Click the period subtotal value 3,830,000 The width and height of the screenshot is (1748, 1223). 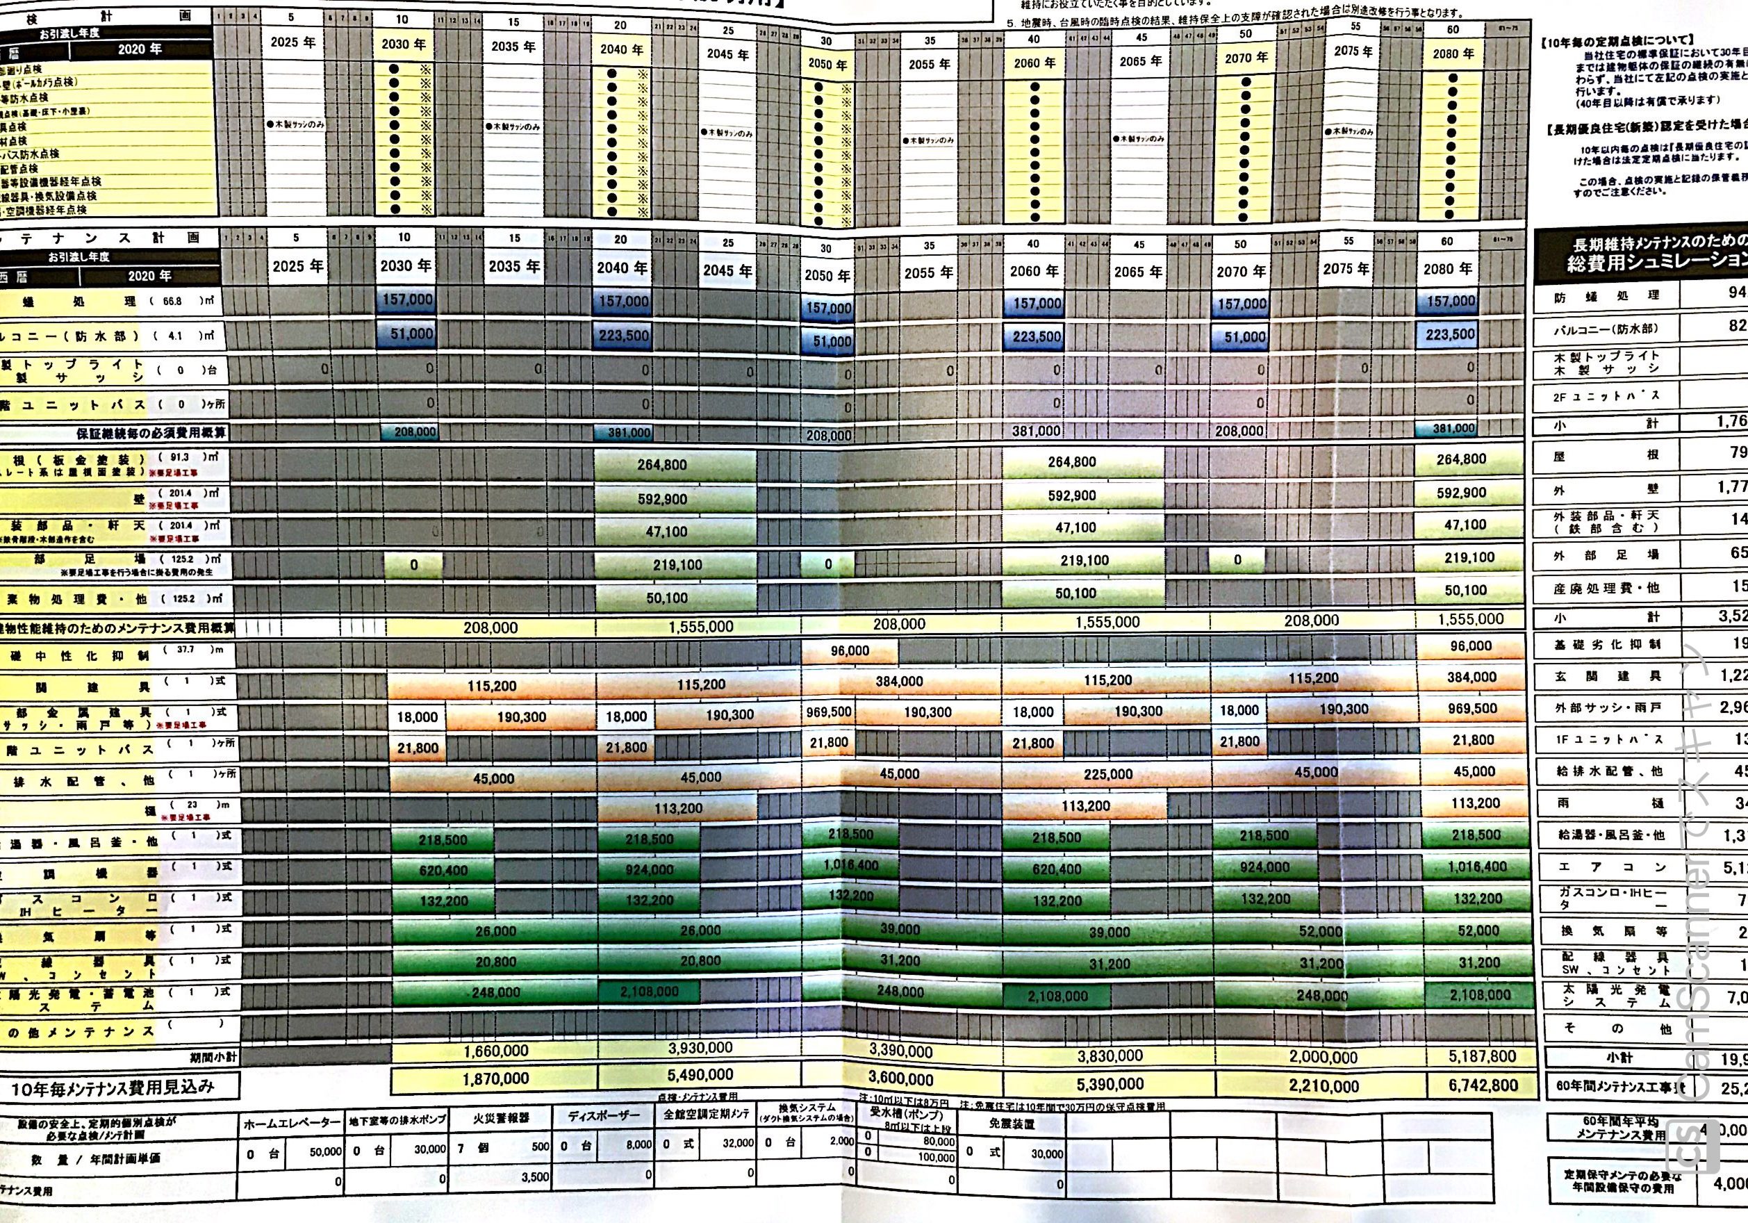pos(1110,1056)
